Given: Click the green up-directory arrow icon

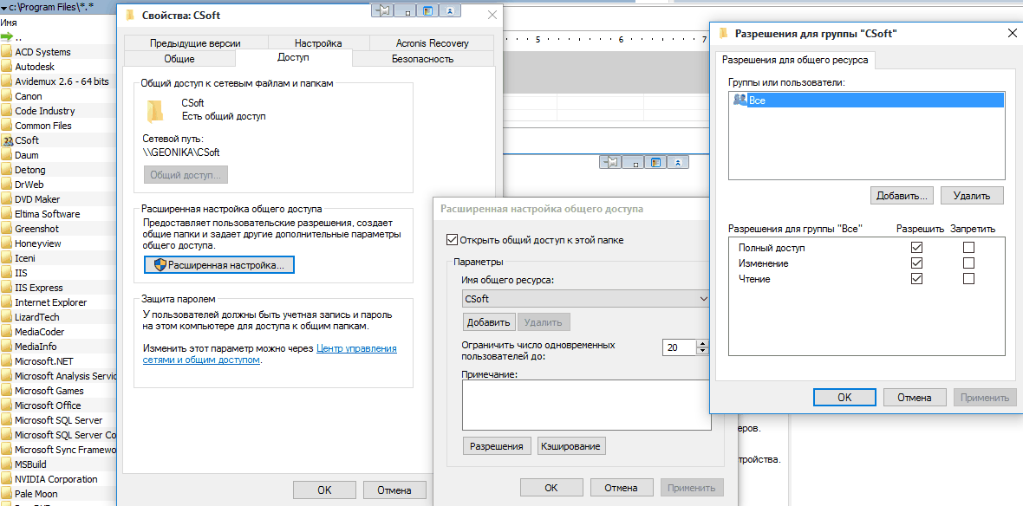Looking at the screenshot, I should pos(7,37).
